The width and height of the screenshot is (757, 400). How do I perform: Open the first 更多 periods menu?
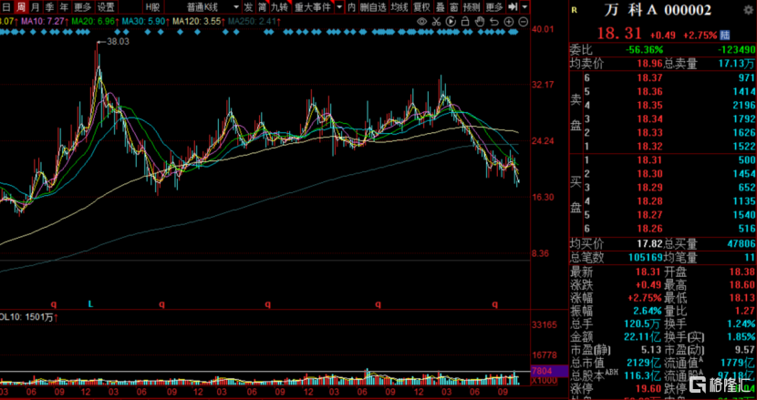click(x=83, y=6)
